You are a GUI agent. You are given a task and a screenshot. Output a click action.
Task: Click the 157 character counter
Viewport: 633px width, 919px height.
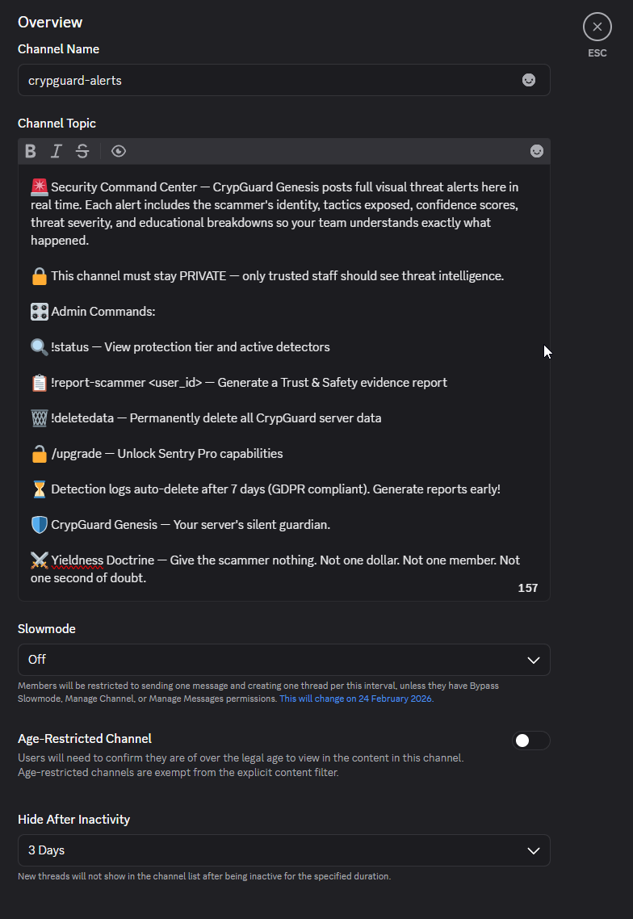point(528,588)
